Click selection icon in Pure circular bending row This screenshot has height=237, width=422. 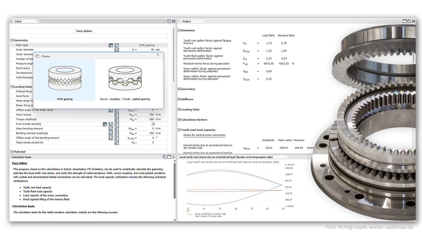(105, 124)
